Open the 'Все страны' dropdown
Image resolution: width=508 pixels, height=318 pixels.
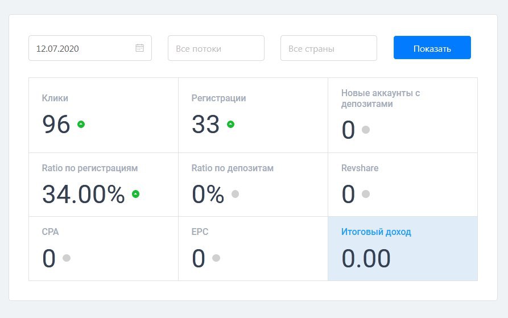tap(329, 48)
